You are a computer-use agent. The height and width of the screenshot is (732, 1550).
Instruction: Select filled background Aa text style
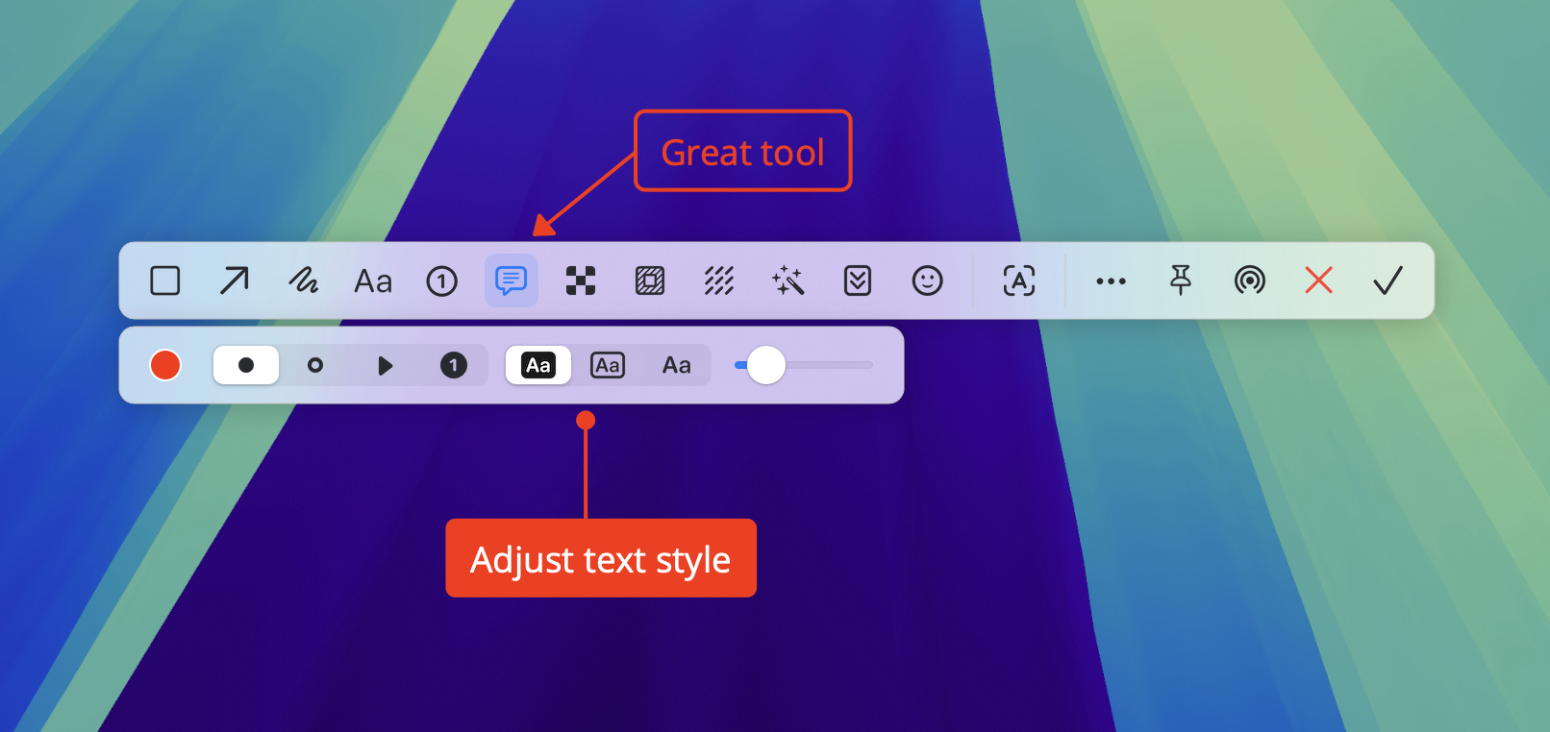[x=538, y=365]
